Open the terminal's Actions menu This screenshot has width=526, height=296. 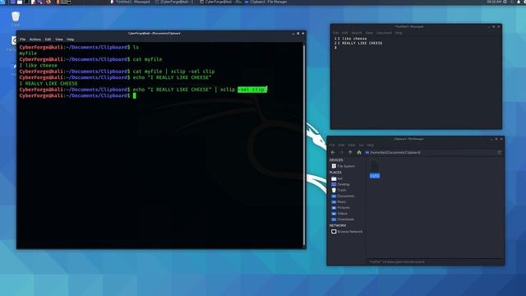(x=35, y=39)
